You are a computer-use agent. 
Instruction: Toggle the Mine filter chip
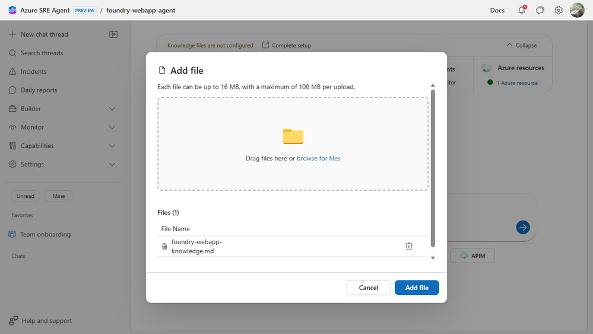tap(59, 196)
